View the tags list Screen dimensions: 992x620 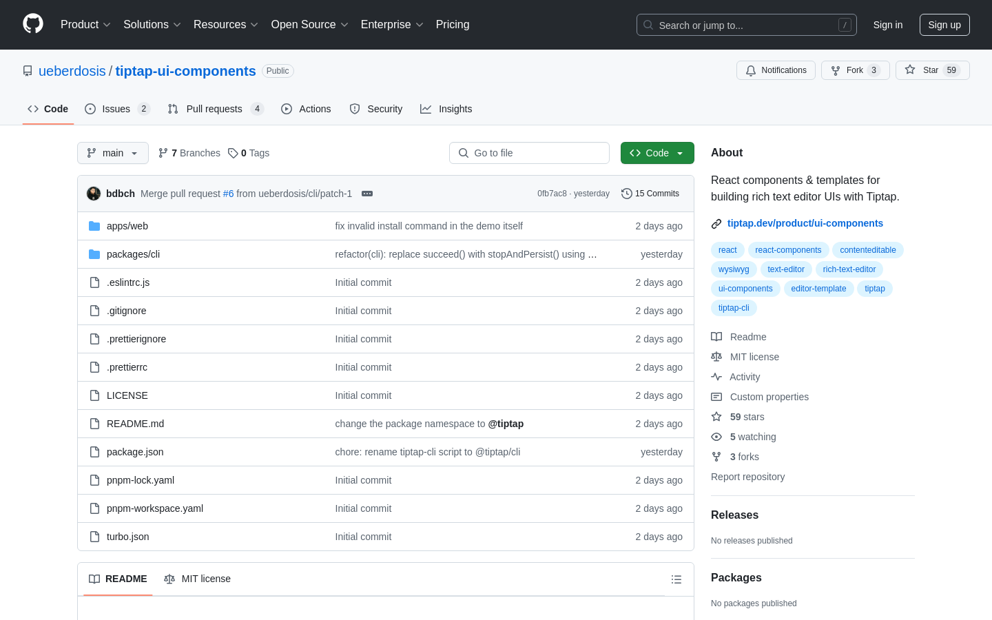tap(249, 153)
